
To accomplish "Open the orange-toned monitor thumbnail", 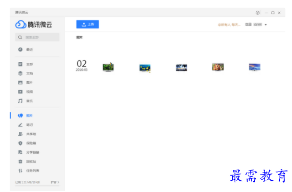I will [x=218, y=67].
